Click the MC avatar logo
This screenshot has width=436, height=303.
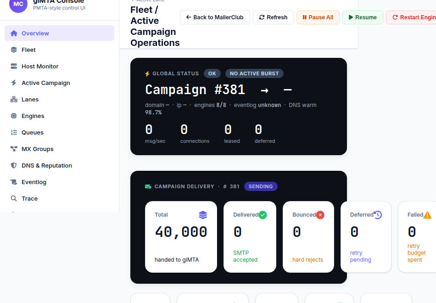[x=18, y=4]
